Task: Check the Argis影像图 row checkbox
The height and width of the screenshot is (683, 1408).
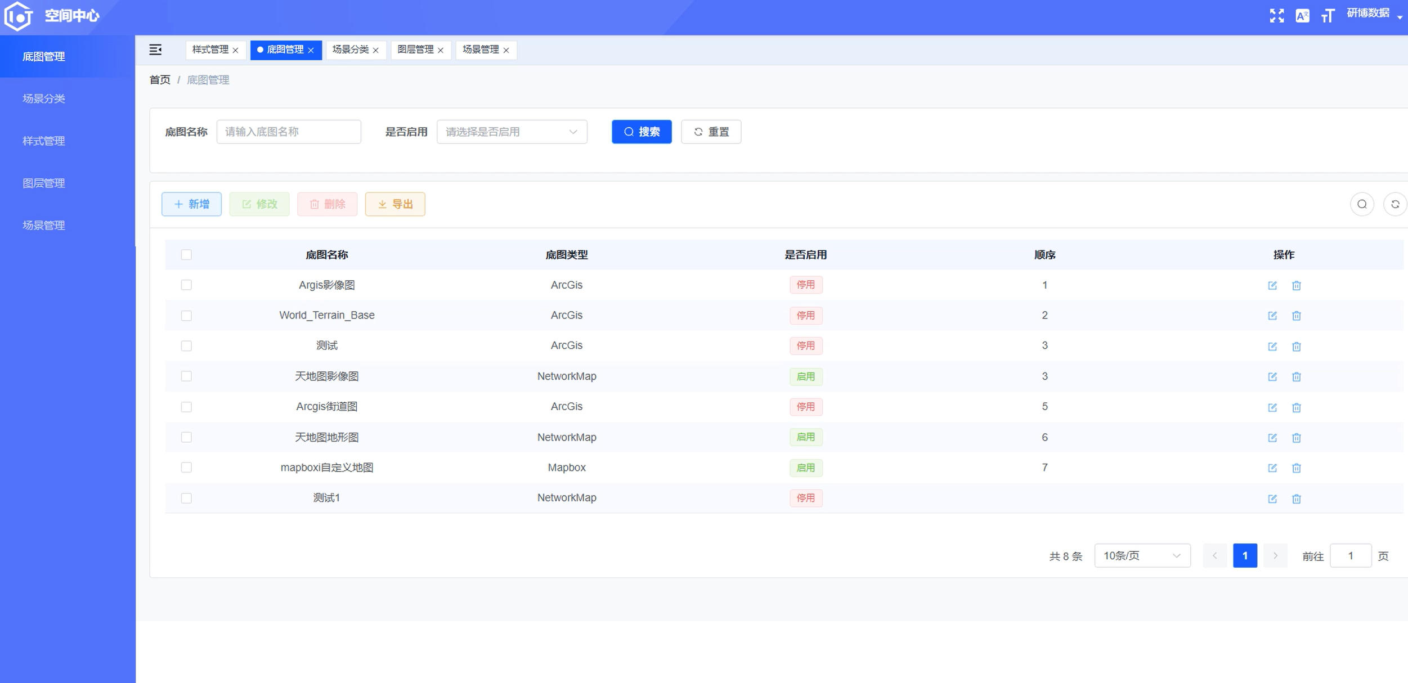Action: pyautogui.click(x=186, y=285)
